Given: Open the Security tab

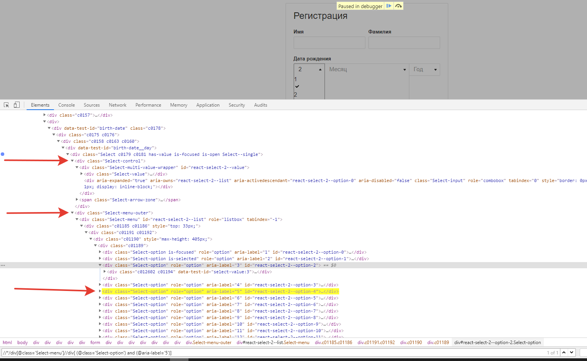Looking at the screenshot, I should point(237,105).
